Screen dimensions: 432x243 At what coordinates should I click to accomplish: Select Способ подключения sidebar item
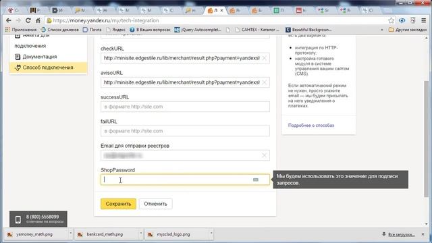click(x=49, y=67)
